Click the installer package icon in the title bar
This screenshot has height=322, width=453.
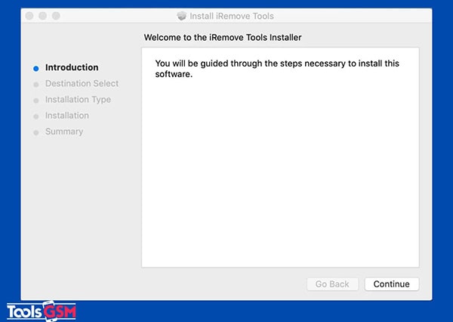pyautogui.click(x=182, y=16)
